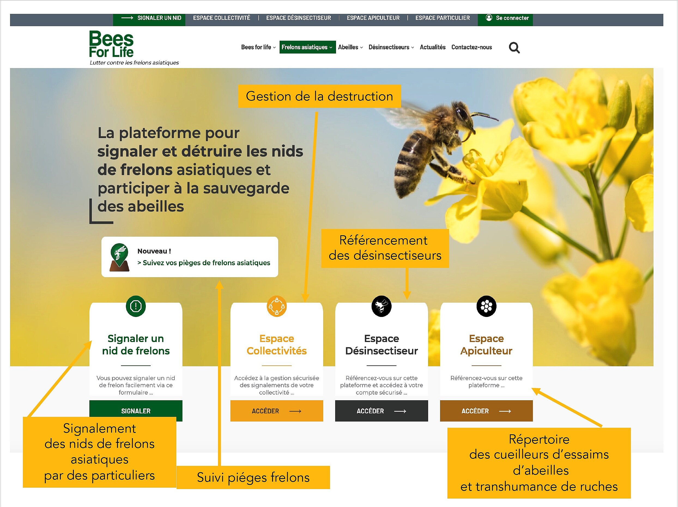Go to Actualités in the menu
Screen dimensions: 678x507
pos(432,47)
